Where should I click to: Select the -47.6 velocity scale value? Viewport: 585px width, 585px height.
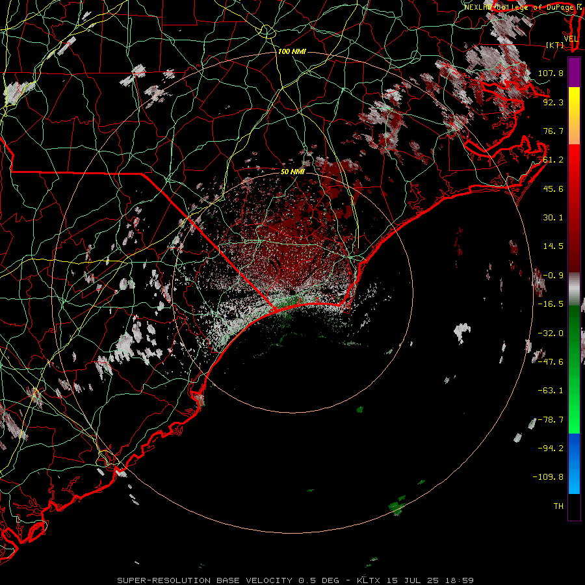click(551, 362)
